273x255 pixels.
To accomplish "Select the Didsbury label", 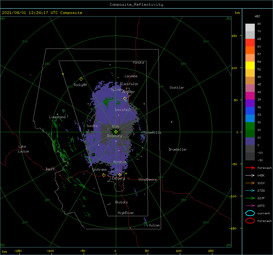I will point(114,136).
